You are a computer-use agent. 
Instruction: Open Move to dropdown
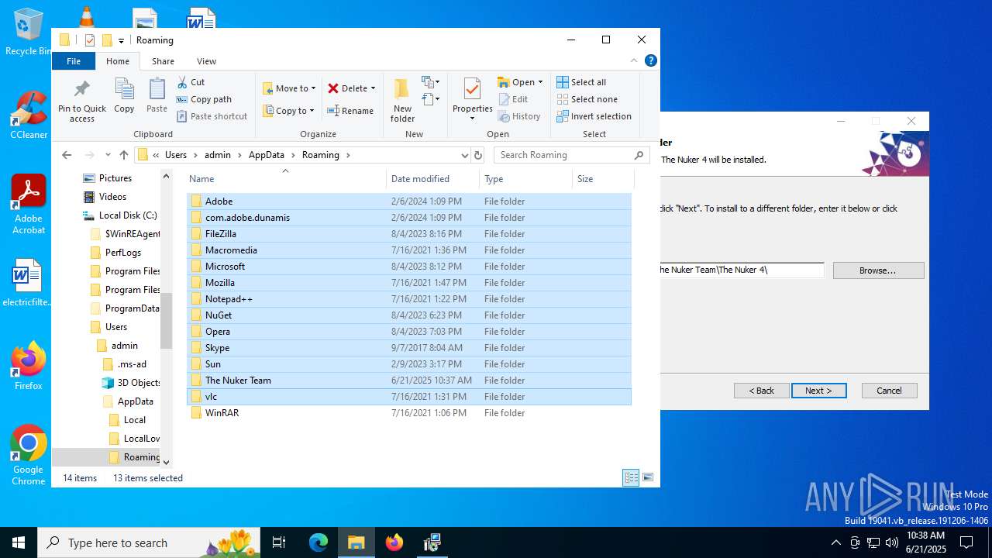[x=289, y=88]
